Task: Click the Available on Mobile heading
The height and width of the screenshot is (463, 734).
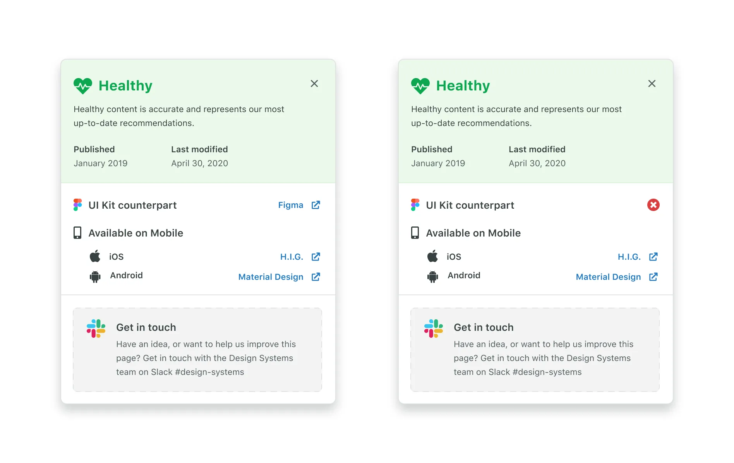Action: [x=136, y=233]
